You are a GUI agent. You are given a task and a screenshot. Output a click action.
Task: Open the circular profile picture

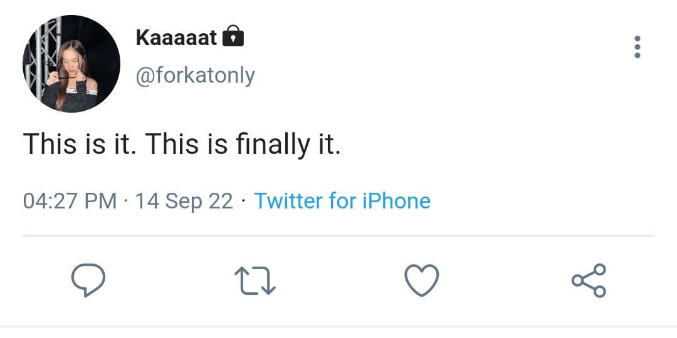click(x=71, y=64)
